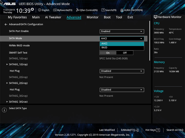The height and width of the screenshot is (138, 185).
Task: Open Qfan Control fan icon
Action: pyautogui.click(x=78, y=10)
